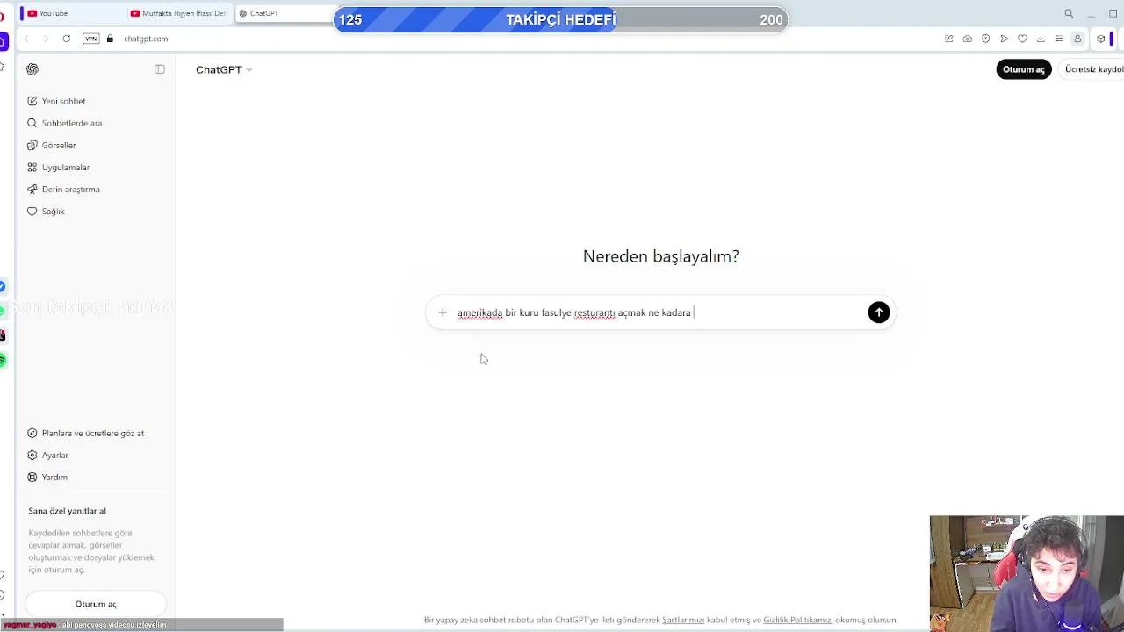Open Ayarlar in the sidebar
Screen dimensions: 1124x632
(95, 455)
